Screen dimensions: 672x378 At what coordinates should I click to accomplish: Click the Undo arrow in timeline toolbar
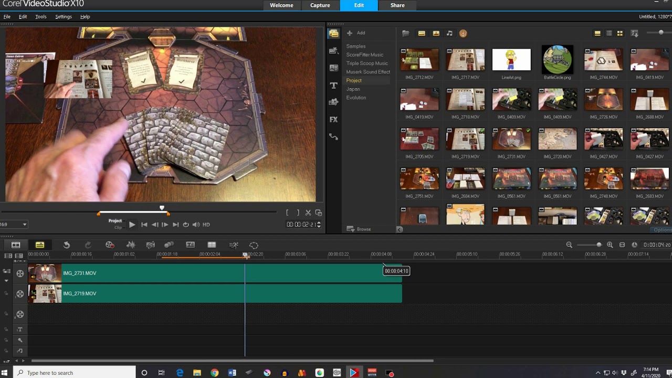point(67,245)
